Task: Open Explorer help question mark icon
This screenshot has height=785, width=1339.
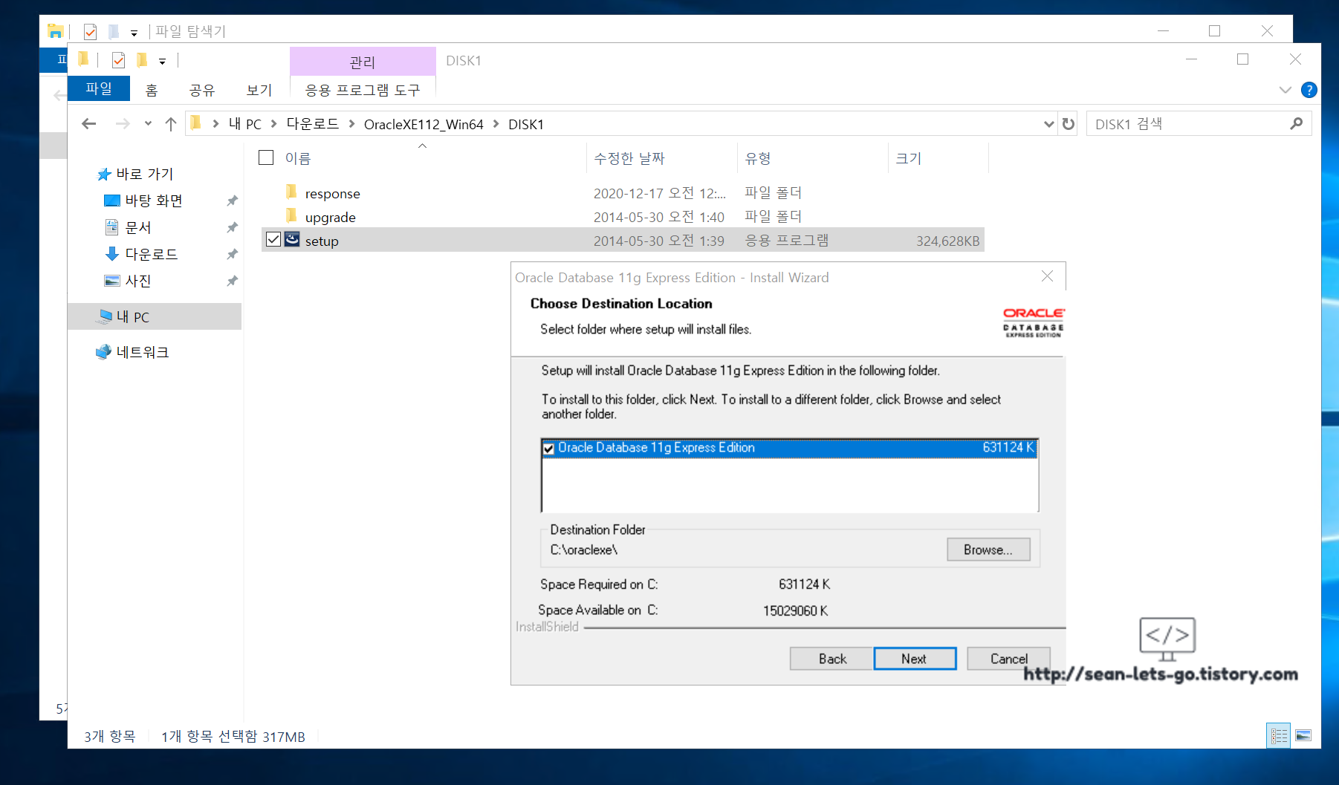Action: point(1309,90)
